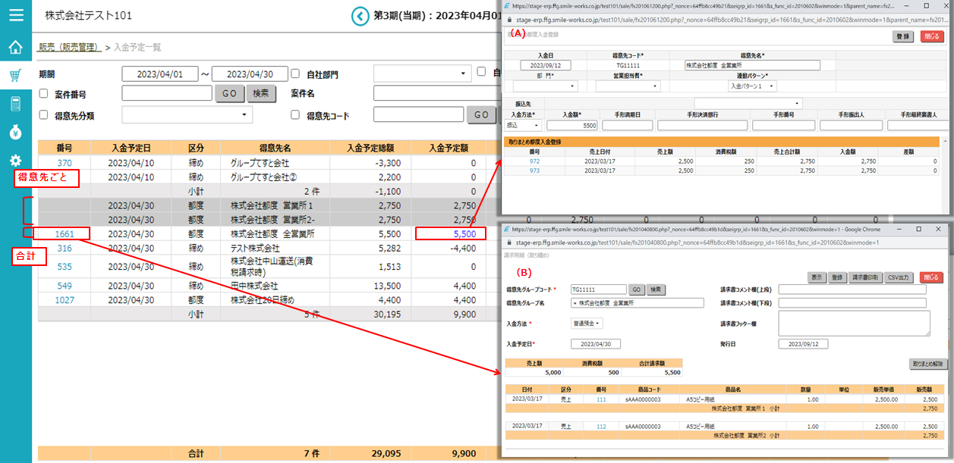Image resolution: width=954 pixels, height=463 pixels.
Task: Click 請求書印刷 button in window B
Action: pos(864,277)
